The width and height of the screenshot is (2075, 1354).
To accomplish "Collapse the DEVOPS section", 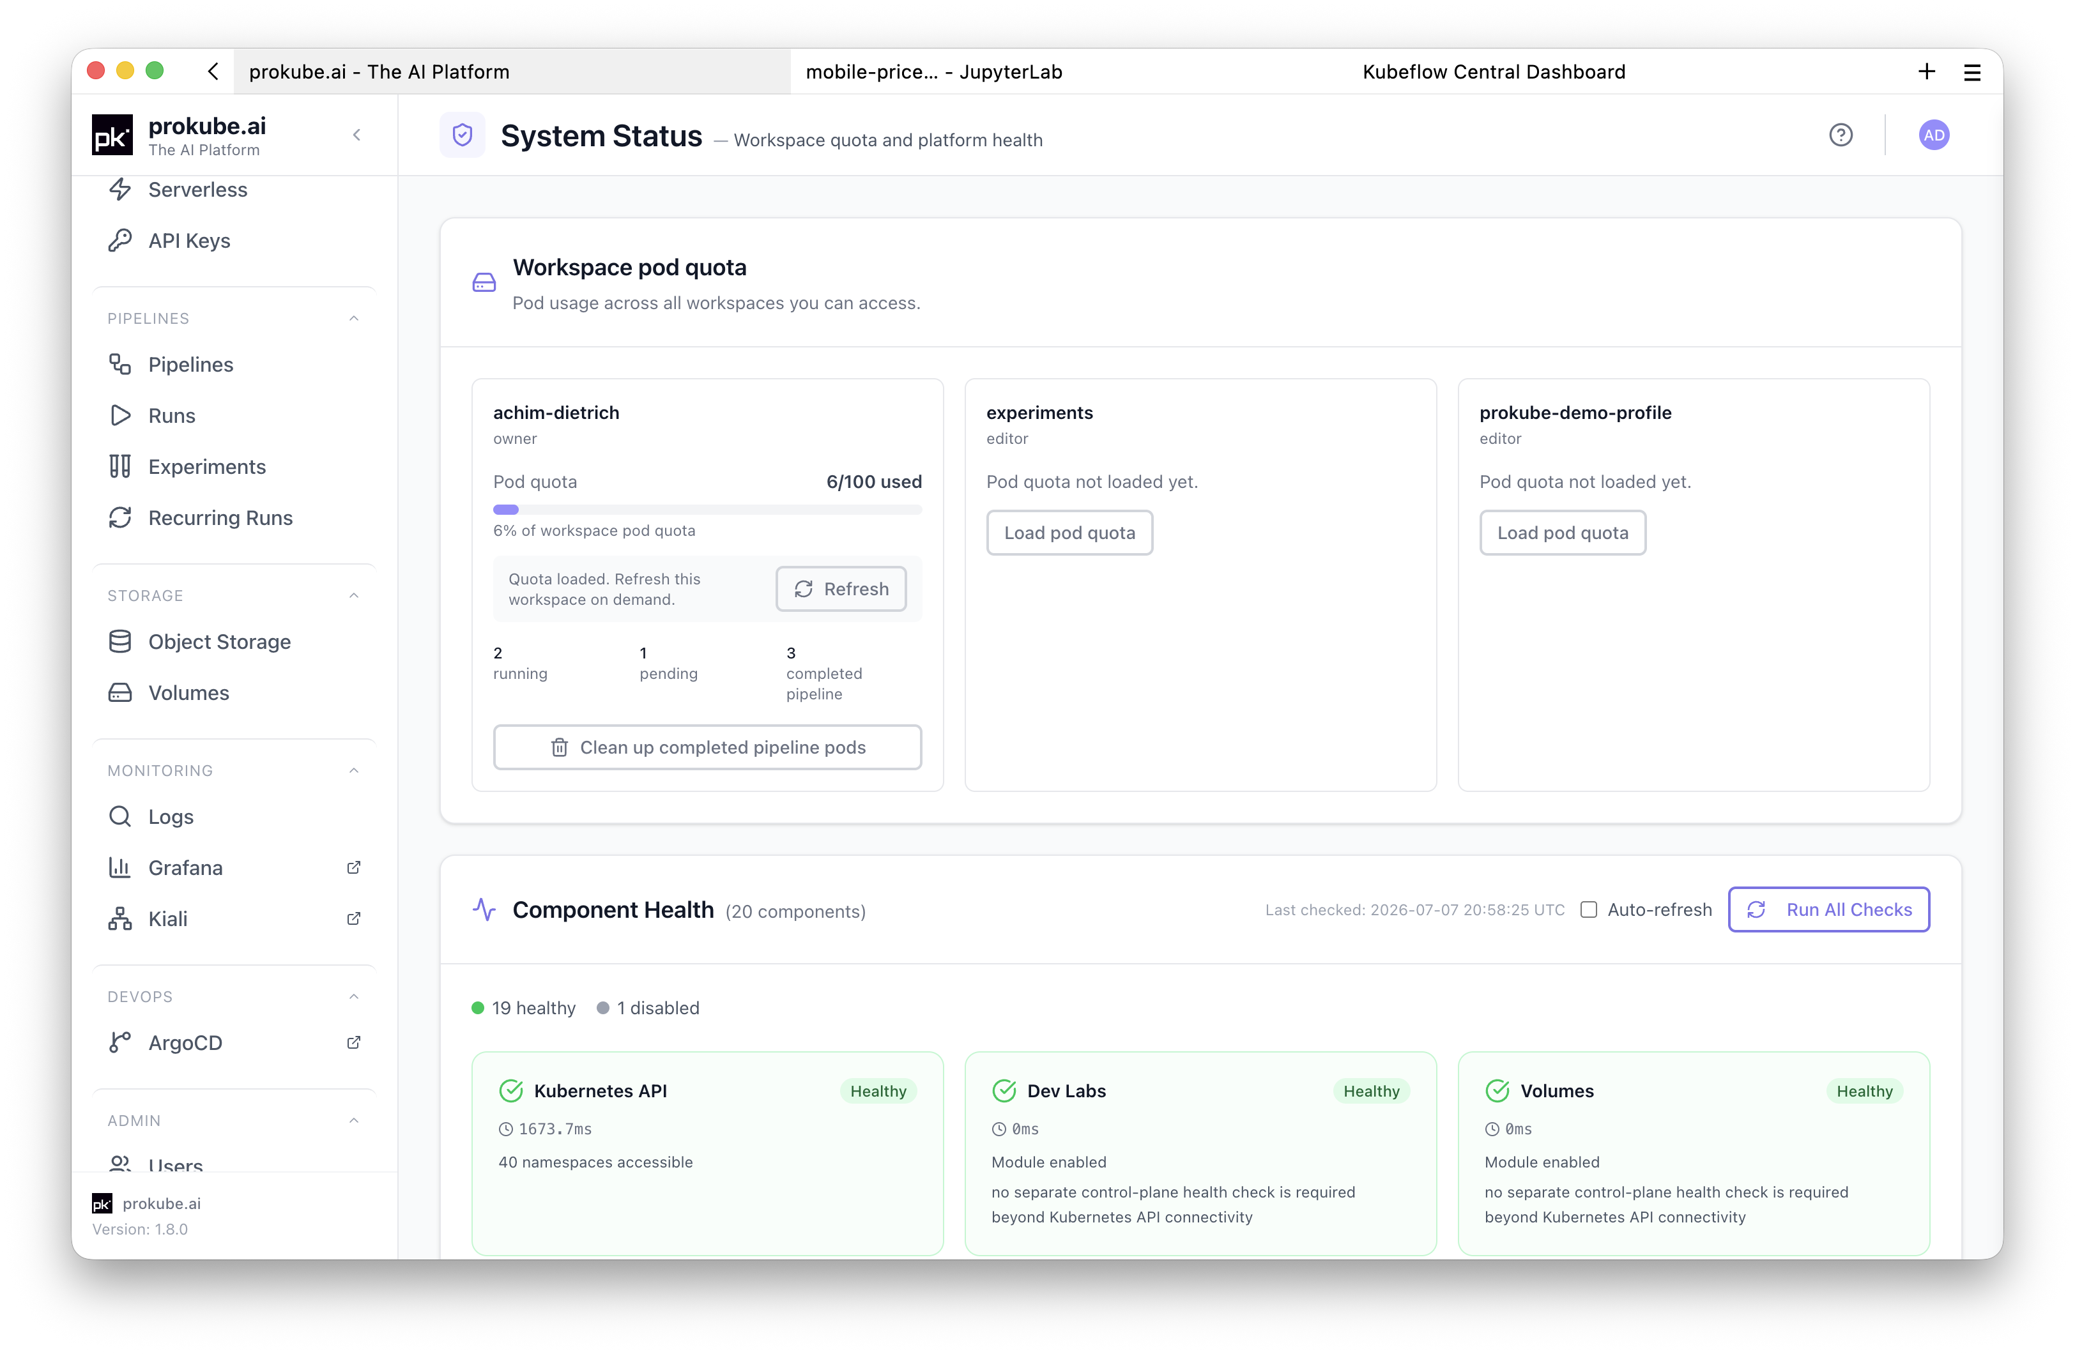I will pyautogui.click(x=354, y=996).
